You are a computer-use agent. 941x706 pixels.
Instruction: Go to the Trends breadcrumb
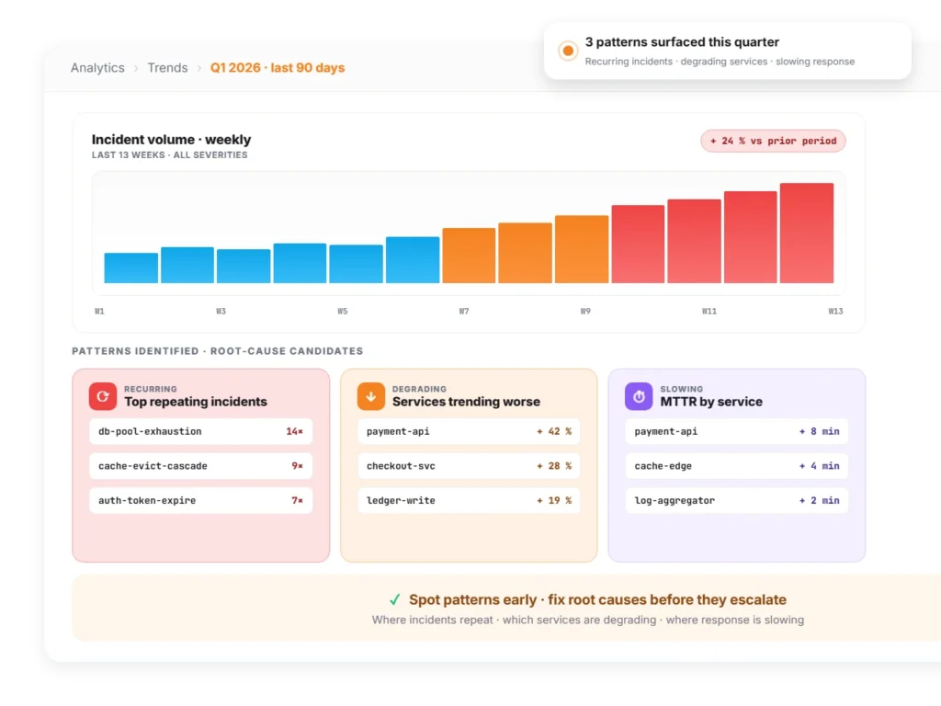167,68
